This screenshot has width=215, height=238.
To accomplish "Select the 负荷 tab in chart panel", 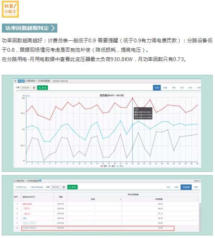I will 157,88.
